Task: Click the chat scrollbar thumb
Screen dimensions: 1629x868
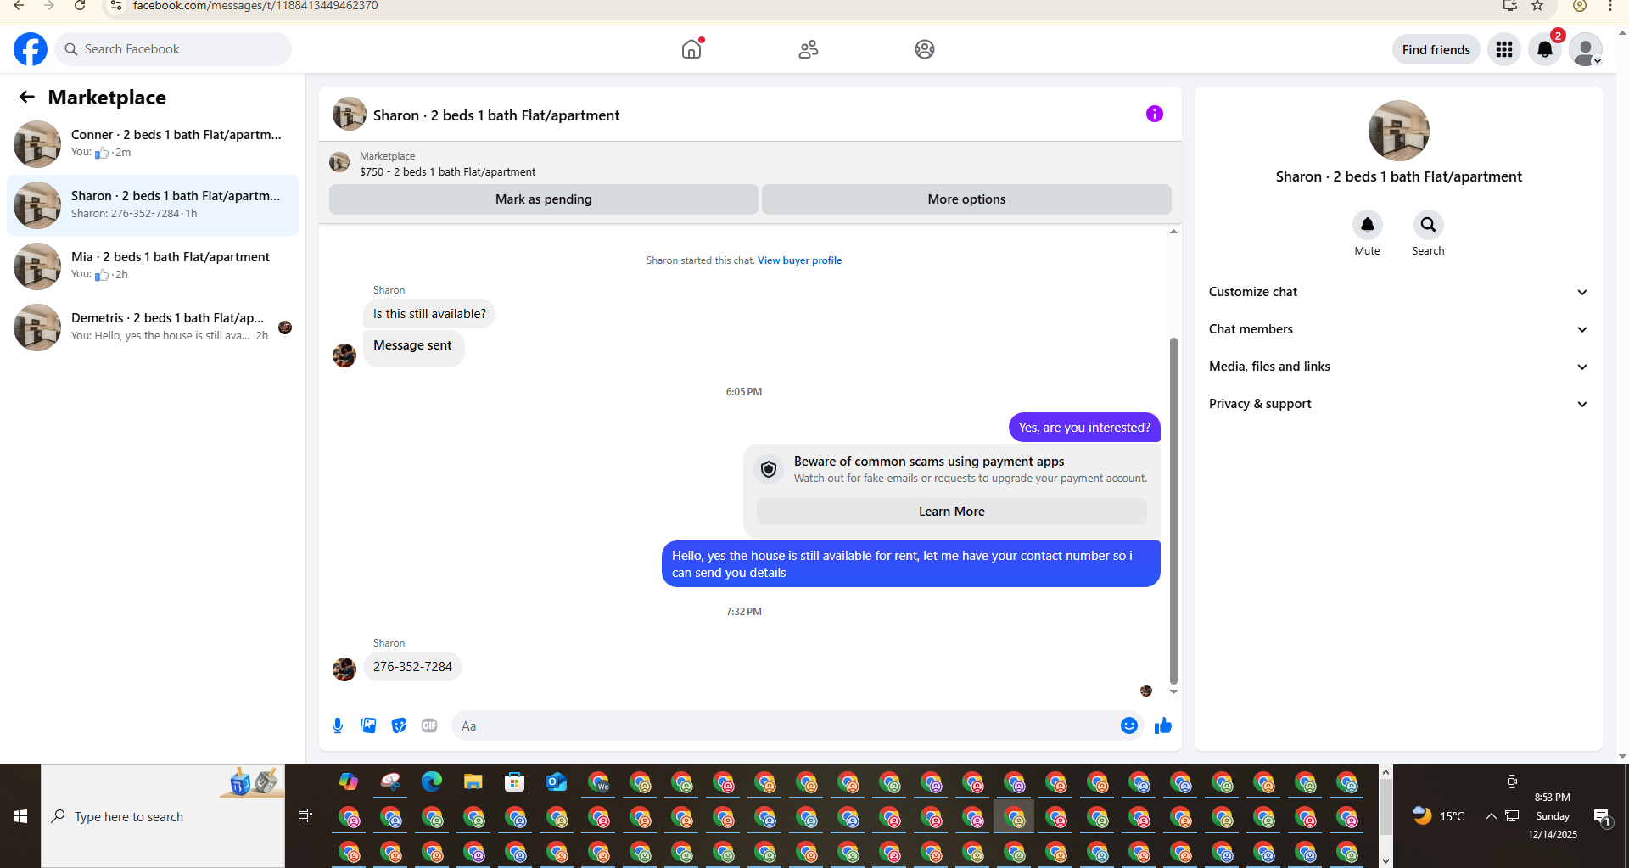Action: click(x=1173, y=509)
